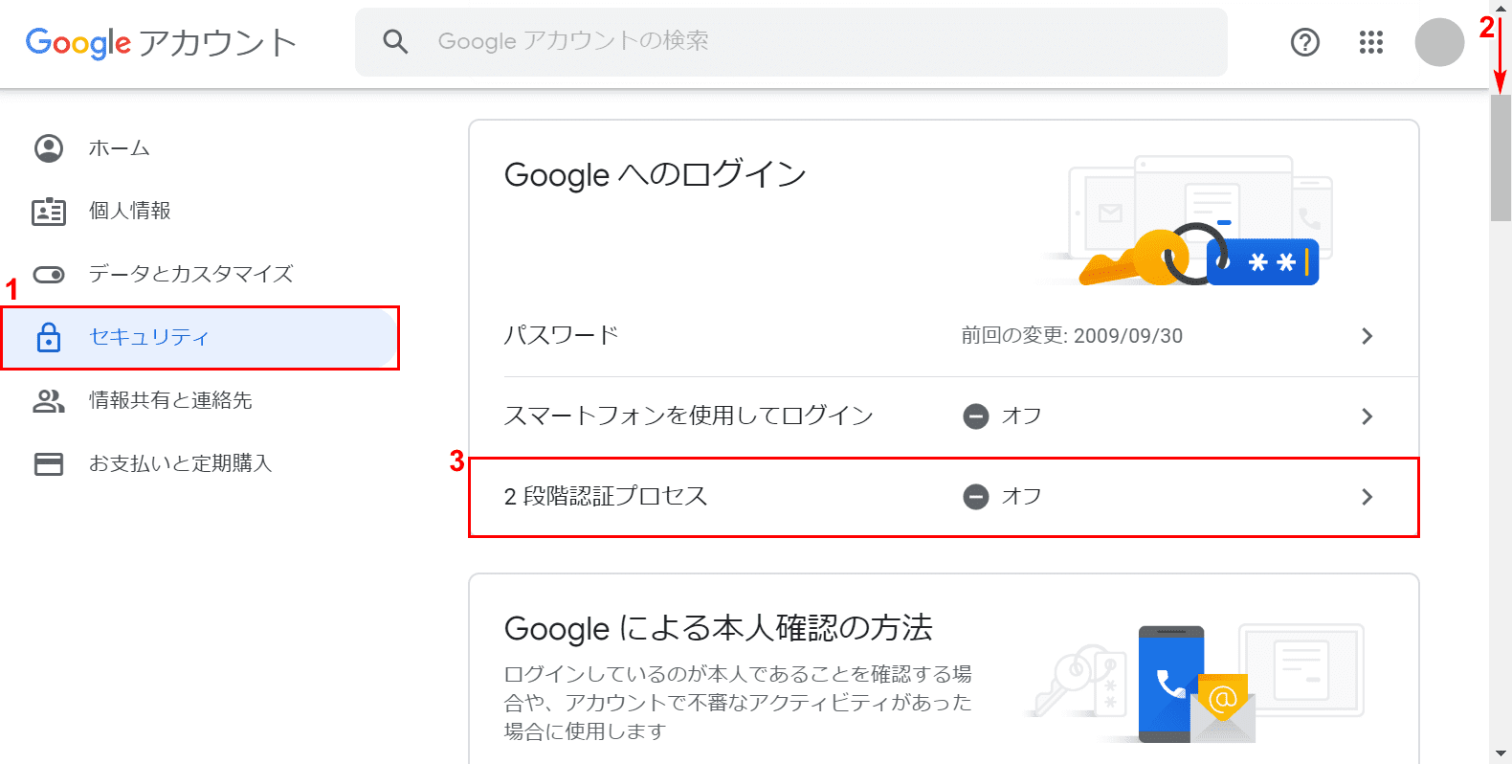Image resolution: width=1512 pixels, height=764 pixels.
Task: Click the データとカスタマイズ toggle icon
Action: point(49,275)
